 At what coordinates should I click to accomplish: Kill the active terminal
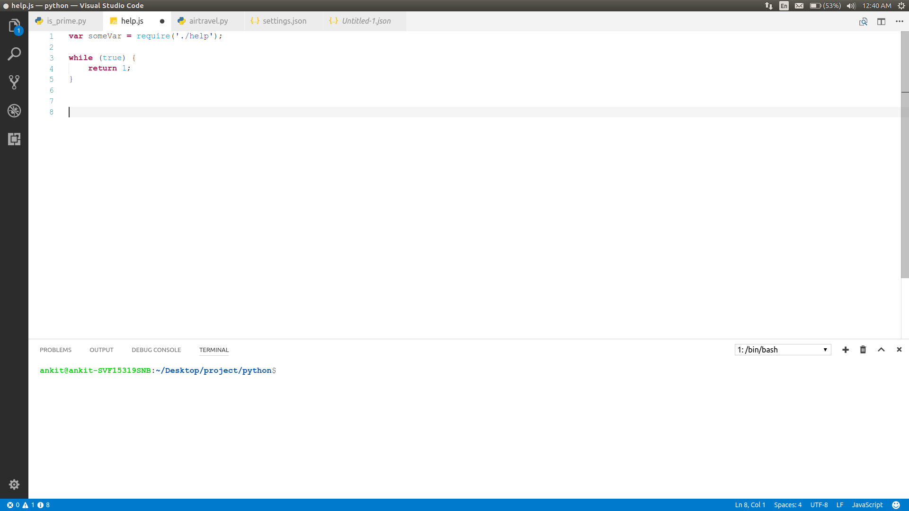point(863,350)
